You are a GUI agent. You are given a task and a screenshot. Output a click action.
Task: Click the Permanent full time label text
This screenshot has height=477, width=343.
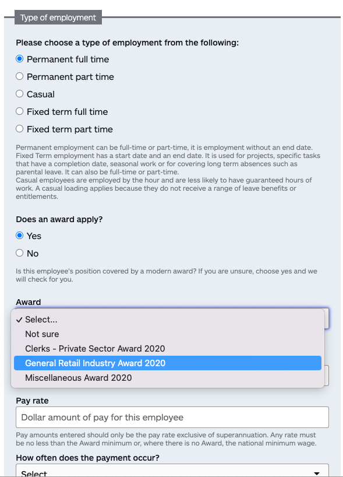(68, 59)
